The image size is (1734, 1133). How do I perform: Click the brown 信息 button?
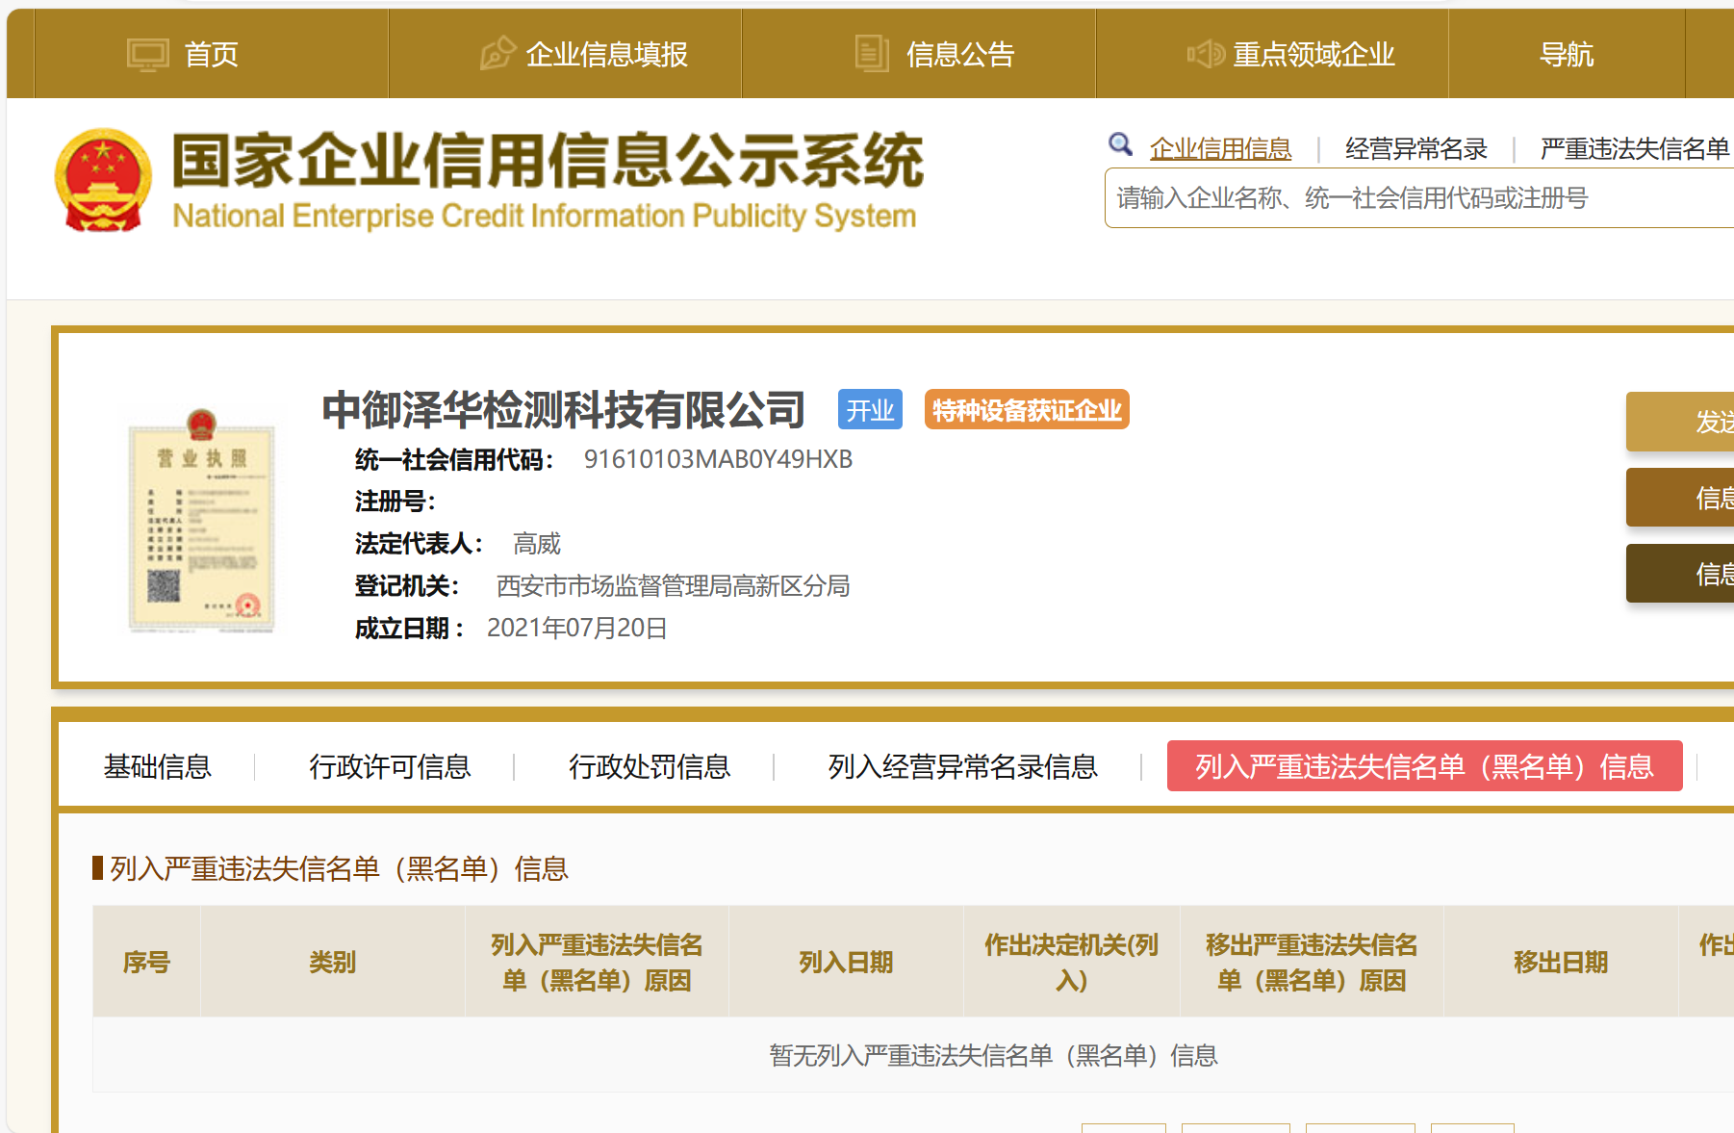pyautogui.click(x=1680, y=498)
